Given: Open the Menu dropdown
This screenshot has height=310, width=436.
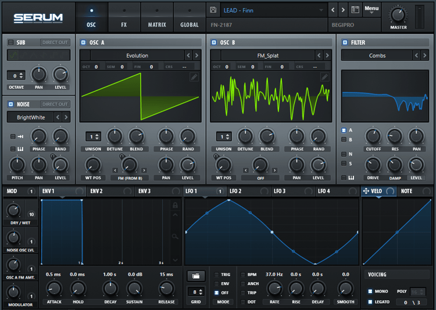Looking at the screenshot, I should click(371, 10).
